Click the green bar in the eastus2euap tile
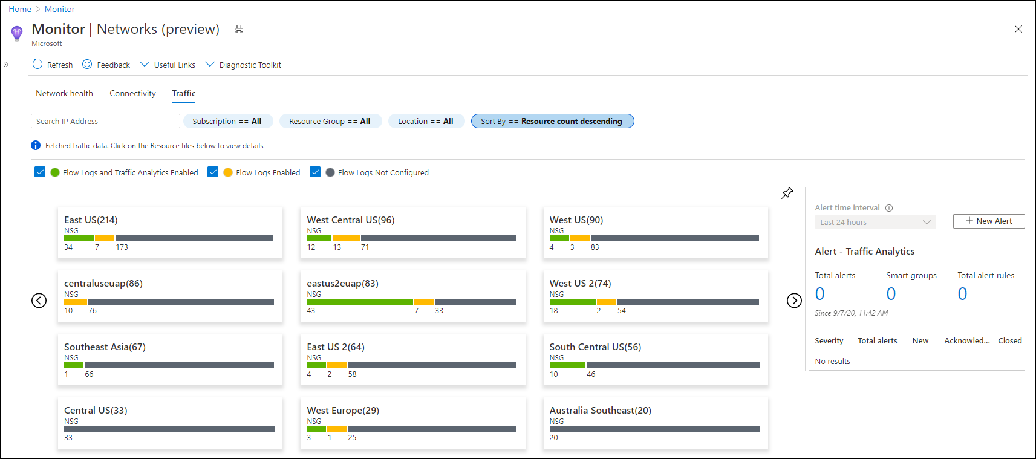The image size is (1036, 459). click(x=359, y=301)
